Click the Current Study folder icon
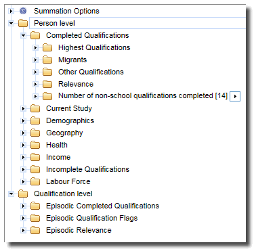The width and height of the screenshot is (254, 249). click(x=35, y=108)
